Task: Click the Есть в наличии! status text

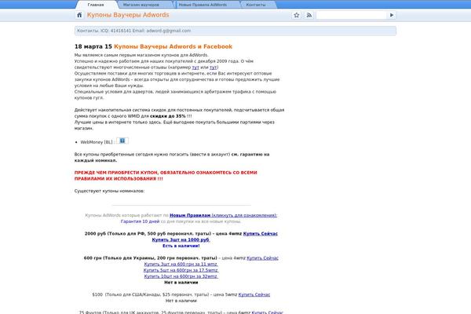Action: [x=181, y=246]
